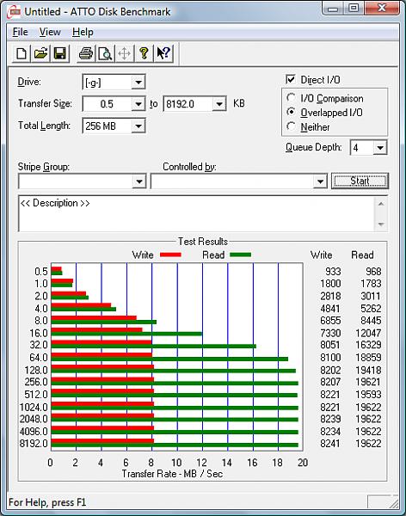
Task: Click description scrollbar down arrow
Action: tap(381, 224)
